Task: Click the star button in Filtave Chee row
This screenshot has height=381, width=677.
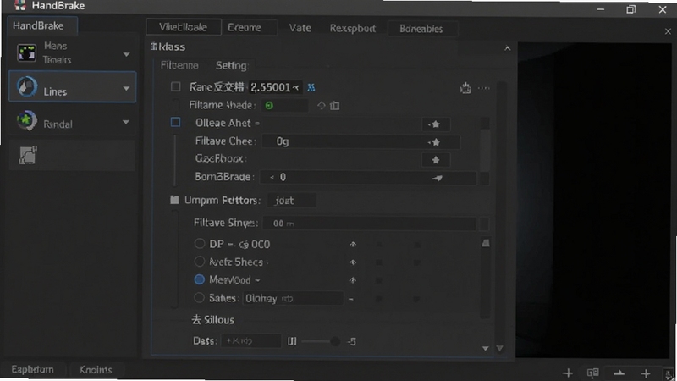Action: coord(435,142)
